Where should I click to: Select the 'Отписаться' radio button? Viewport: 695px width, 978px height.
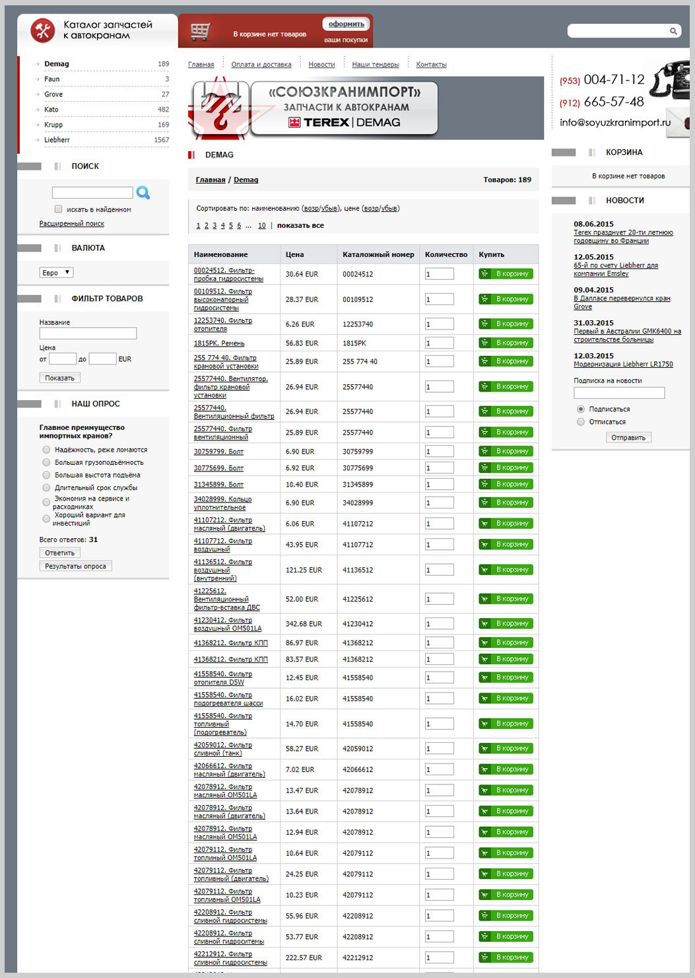(x=581, y=422)
